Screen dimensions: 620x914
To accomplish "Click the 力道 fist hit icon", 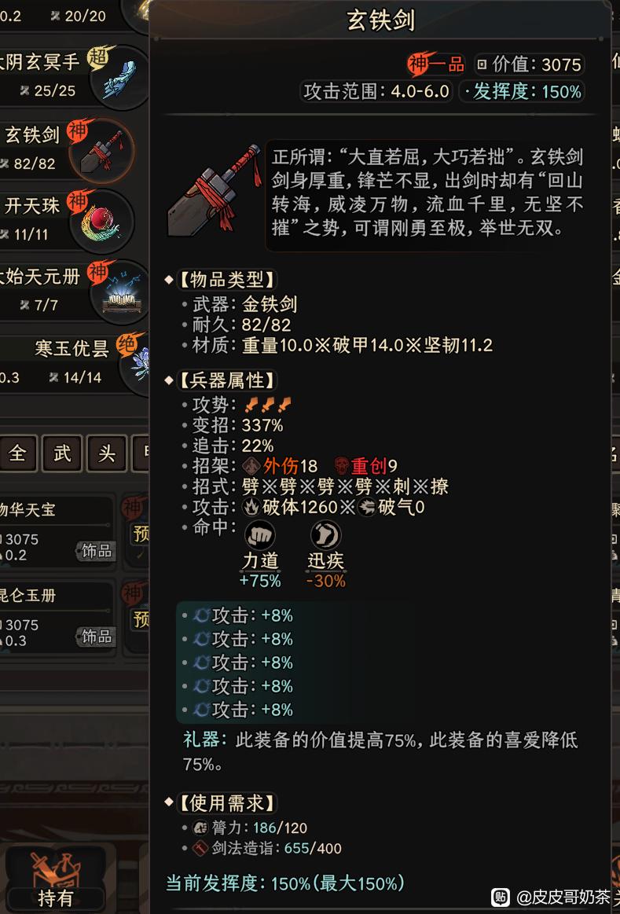I will [259, 535].
